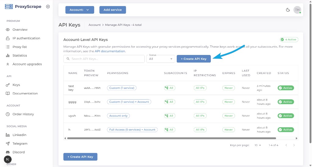This screenshot has height=167, width=312.
Task: Click horizontal scrollbar left arrow
Action: coord(65,138)
